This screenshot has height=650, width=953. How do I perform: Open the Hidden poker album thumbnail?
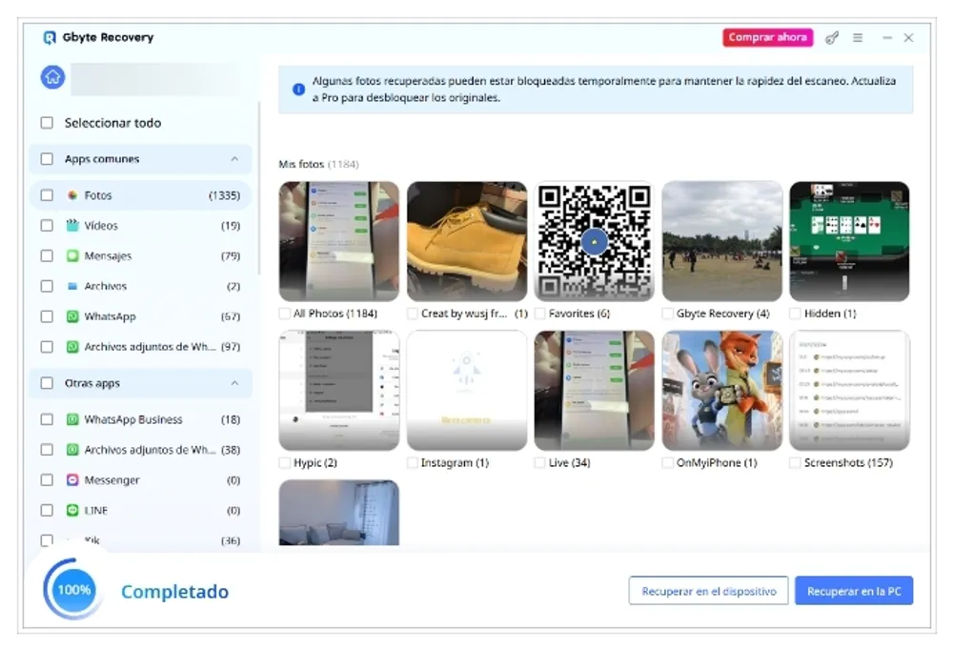850,241
